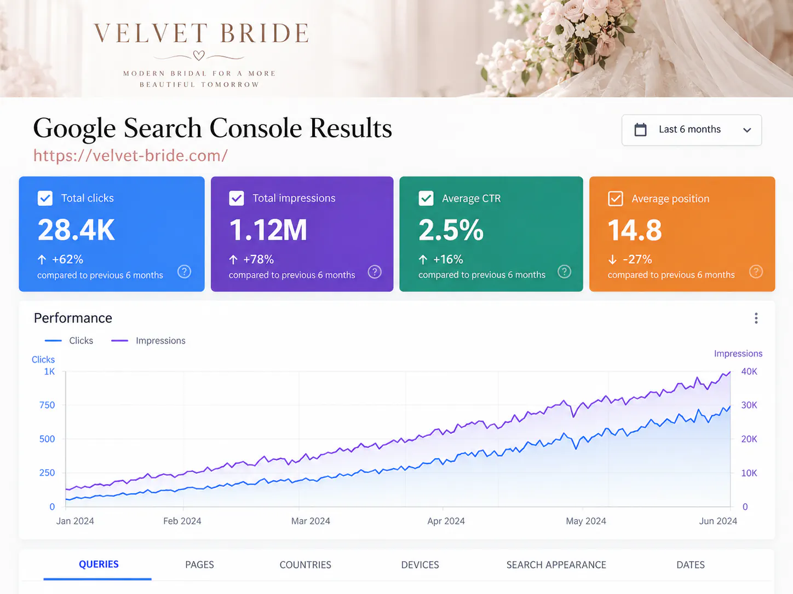The width and height of the screenshot is (793, 594).
Task: Click the calendar icon in date selector
Action: 640,130
